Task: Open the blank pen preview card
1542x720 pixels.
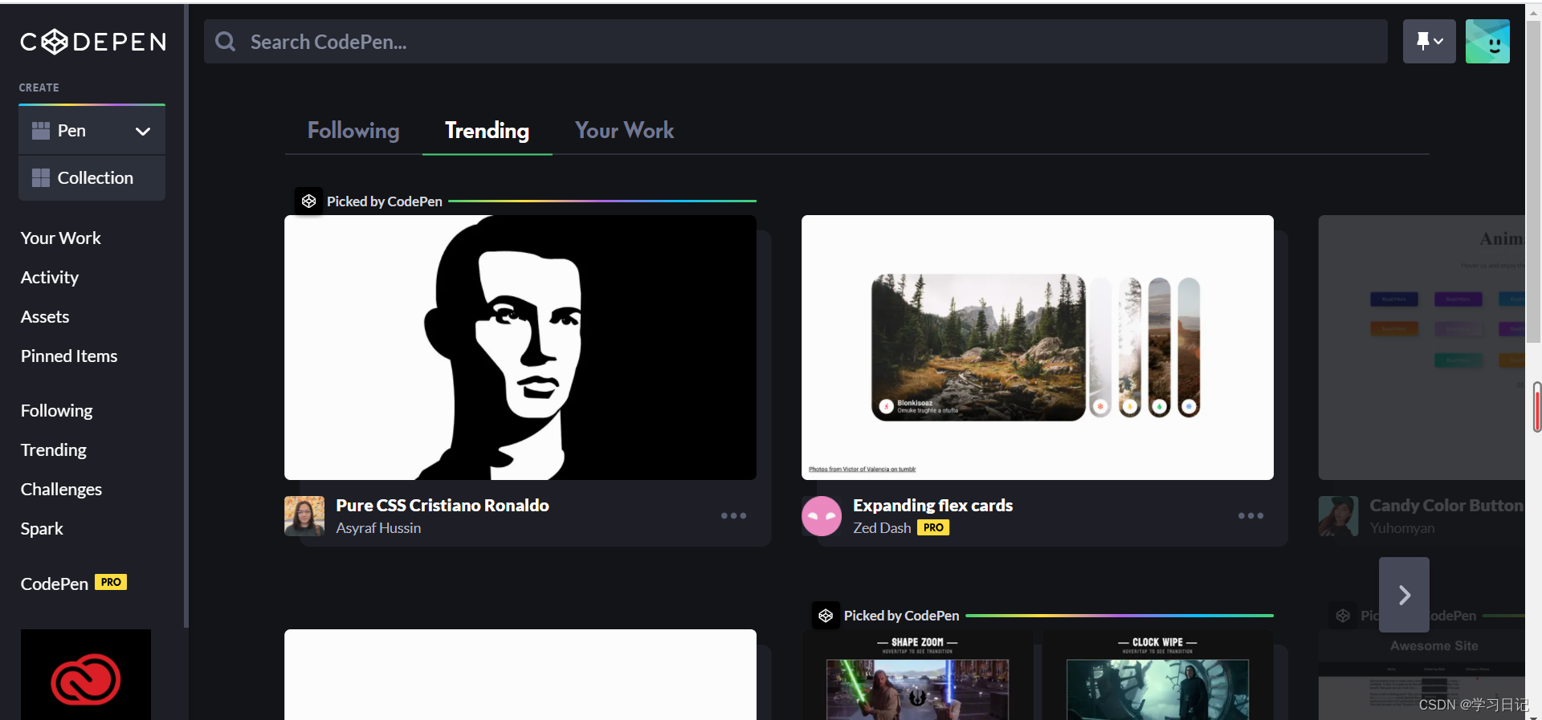Action: point(520,674)
